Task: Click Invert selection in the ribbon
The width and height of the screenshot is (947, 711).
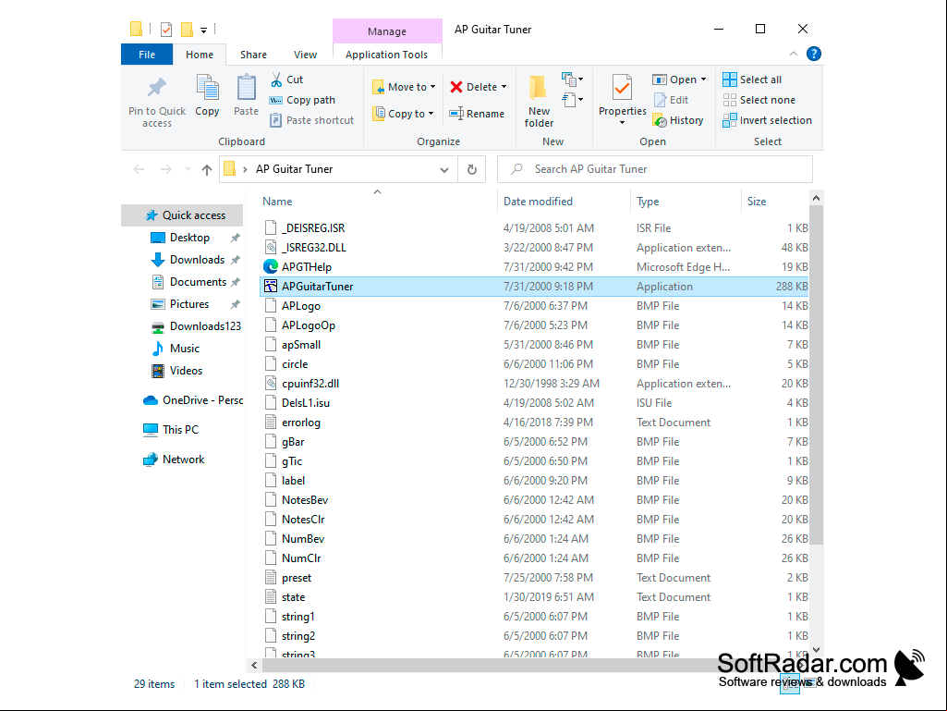Action: 767,120
